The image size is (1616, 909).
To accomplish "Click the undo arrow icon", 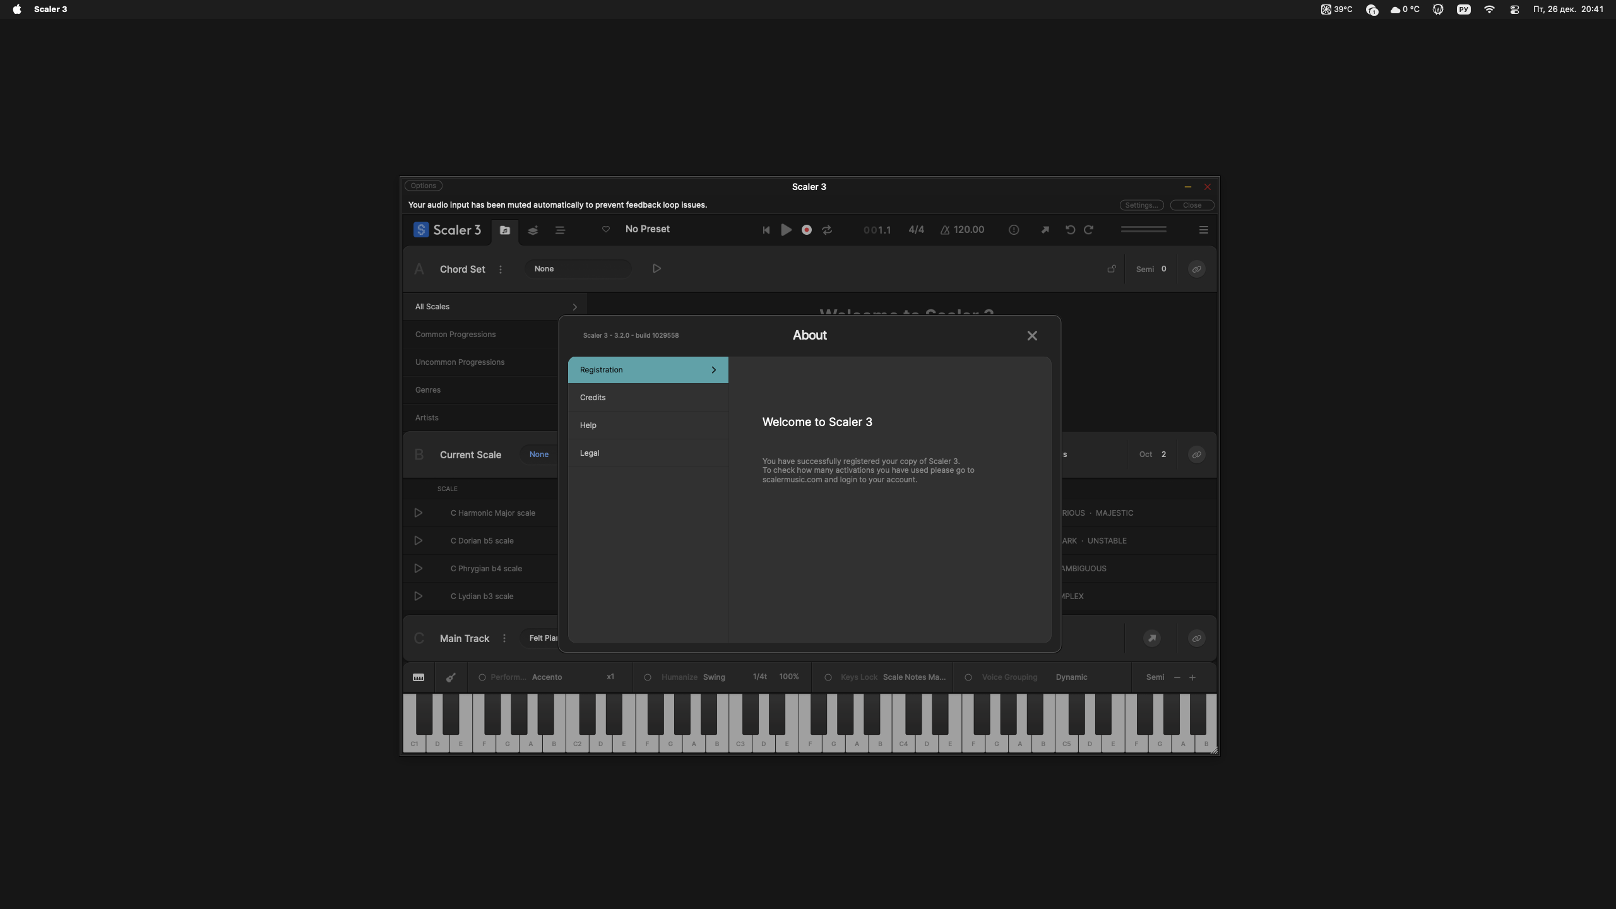I will tap(1070, 230).
